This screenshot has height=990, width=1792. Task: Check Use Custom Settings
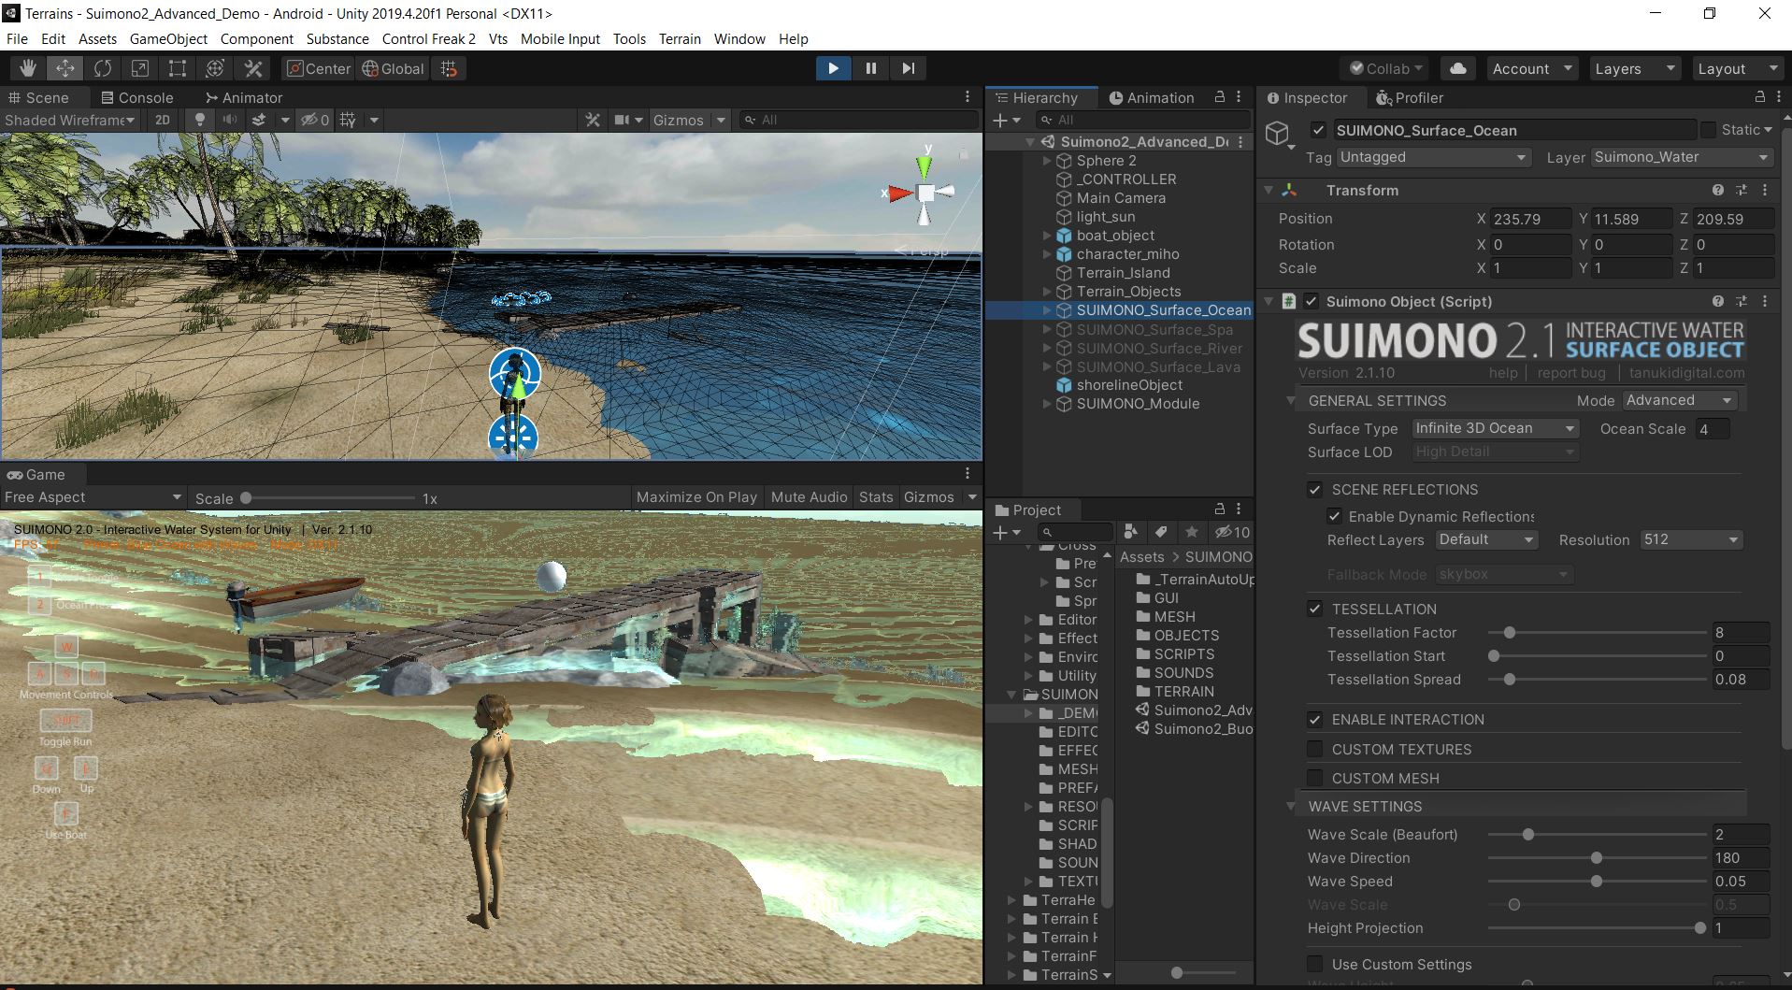coord(1314,964)
